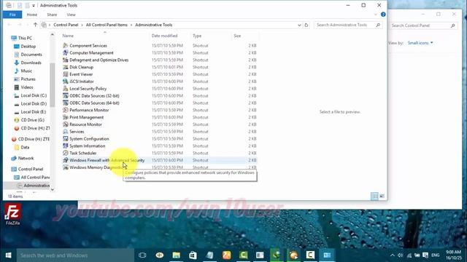Switch to large icons view button

pyautogui.click(x=382, y=196)
